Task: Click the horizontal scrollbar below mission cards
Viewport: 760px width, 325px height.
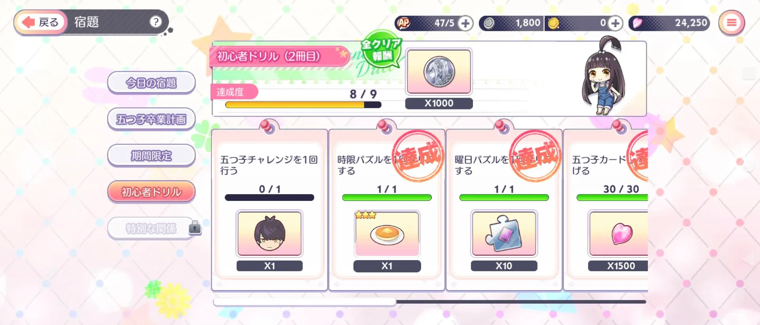Action: pos(429,302)
